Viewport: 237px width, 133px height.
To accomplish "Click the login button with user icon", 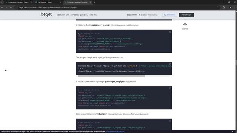I will 170,15.
